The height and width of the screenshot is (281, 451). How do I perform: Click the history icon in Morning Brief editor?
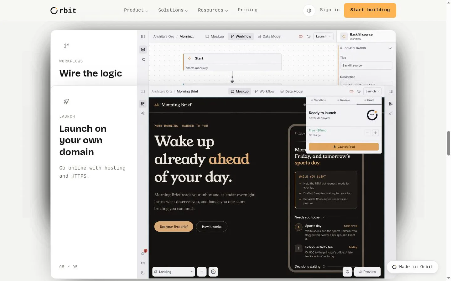(359, 91)
